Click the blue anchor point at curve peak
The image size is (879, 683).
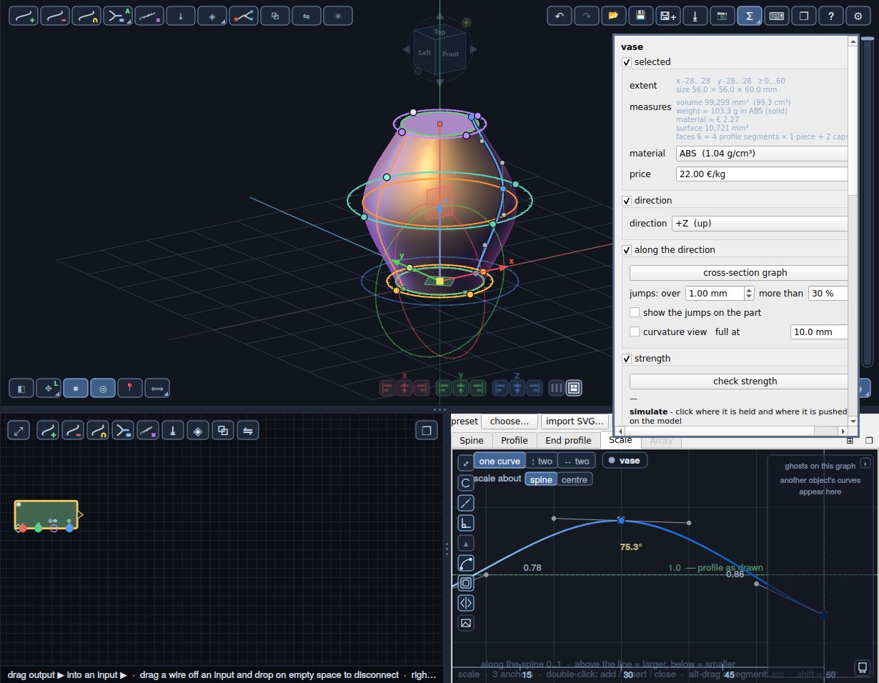[621, 521]
